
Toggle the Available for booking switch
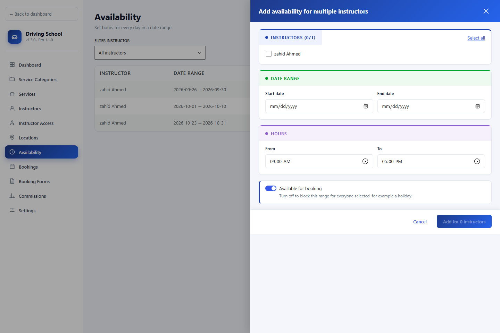pyautogui.click(x=271, y=188)
